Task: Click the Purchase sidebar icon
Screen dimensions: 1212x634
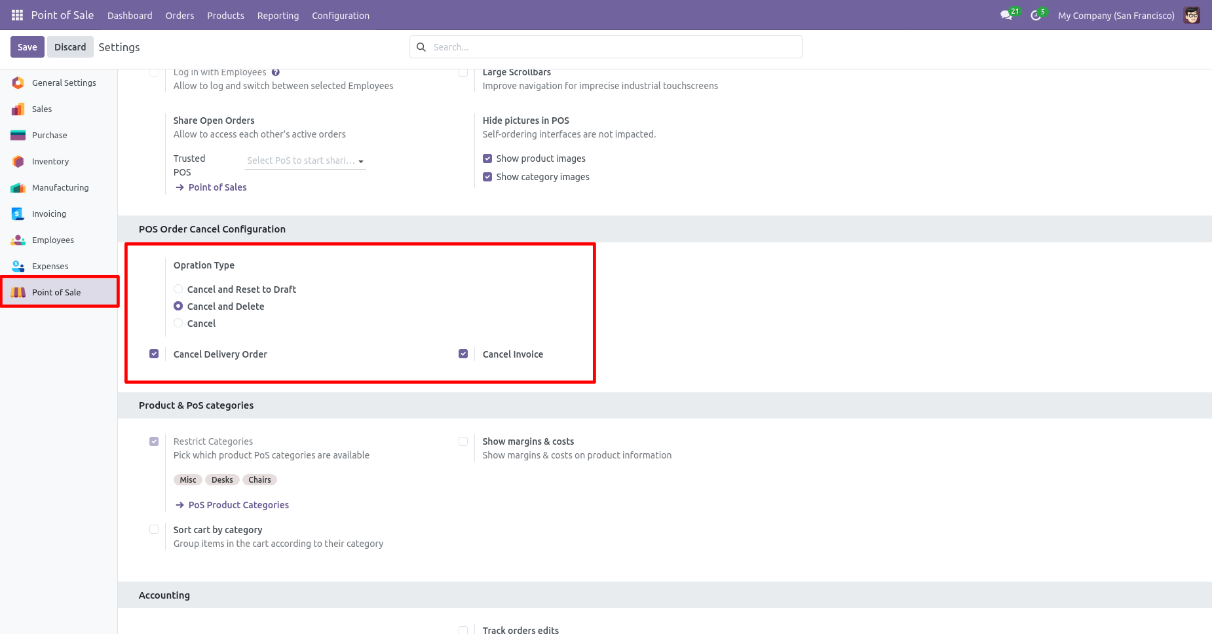Action: [18, 135]
